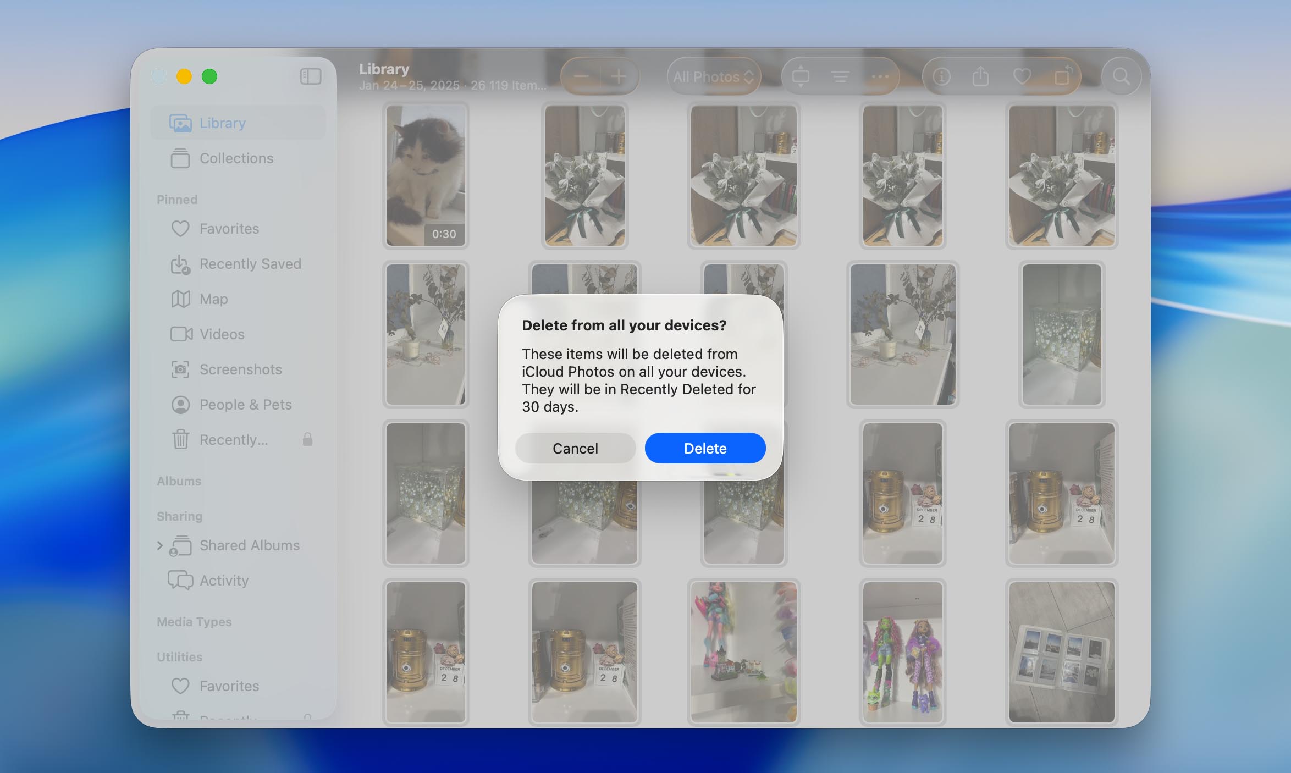Open the ellipsis more options menu
The height and width of the screenshot is (773, 1291).
(880, 76)
